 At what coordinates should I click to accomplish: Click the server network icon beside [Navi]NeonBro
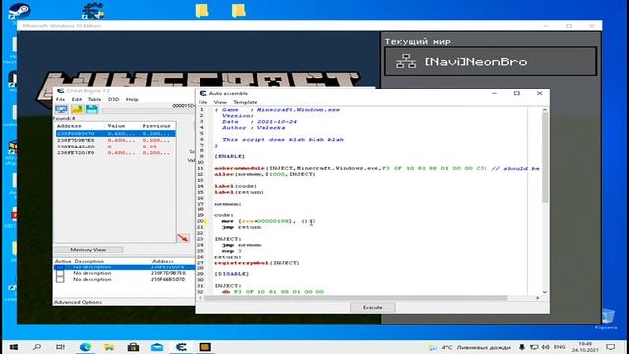coord(406,61)
